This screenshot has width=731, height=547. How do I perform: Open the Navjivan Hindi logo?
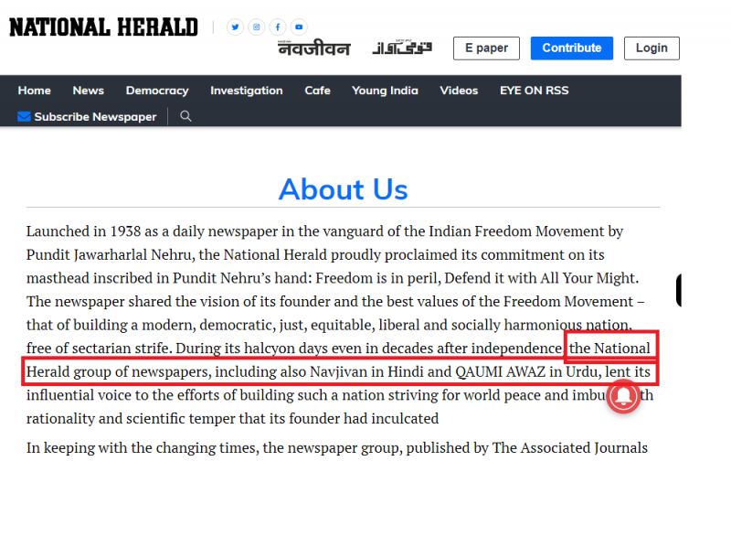point(313,48)
